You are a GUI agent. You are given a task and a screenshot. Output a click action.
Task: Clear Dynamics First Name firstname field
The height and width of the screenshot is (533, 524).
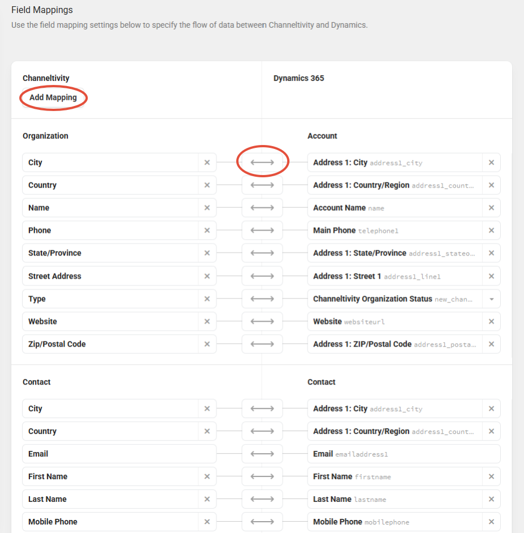[491, 476]
